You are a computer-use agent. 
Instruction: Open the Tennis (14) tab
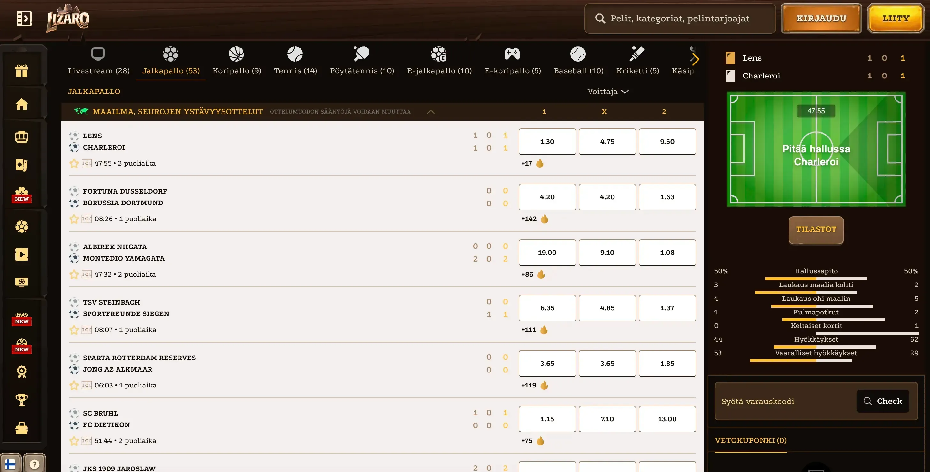tap(295, 61)
